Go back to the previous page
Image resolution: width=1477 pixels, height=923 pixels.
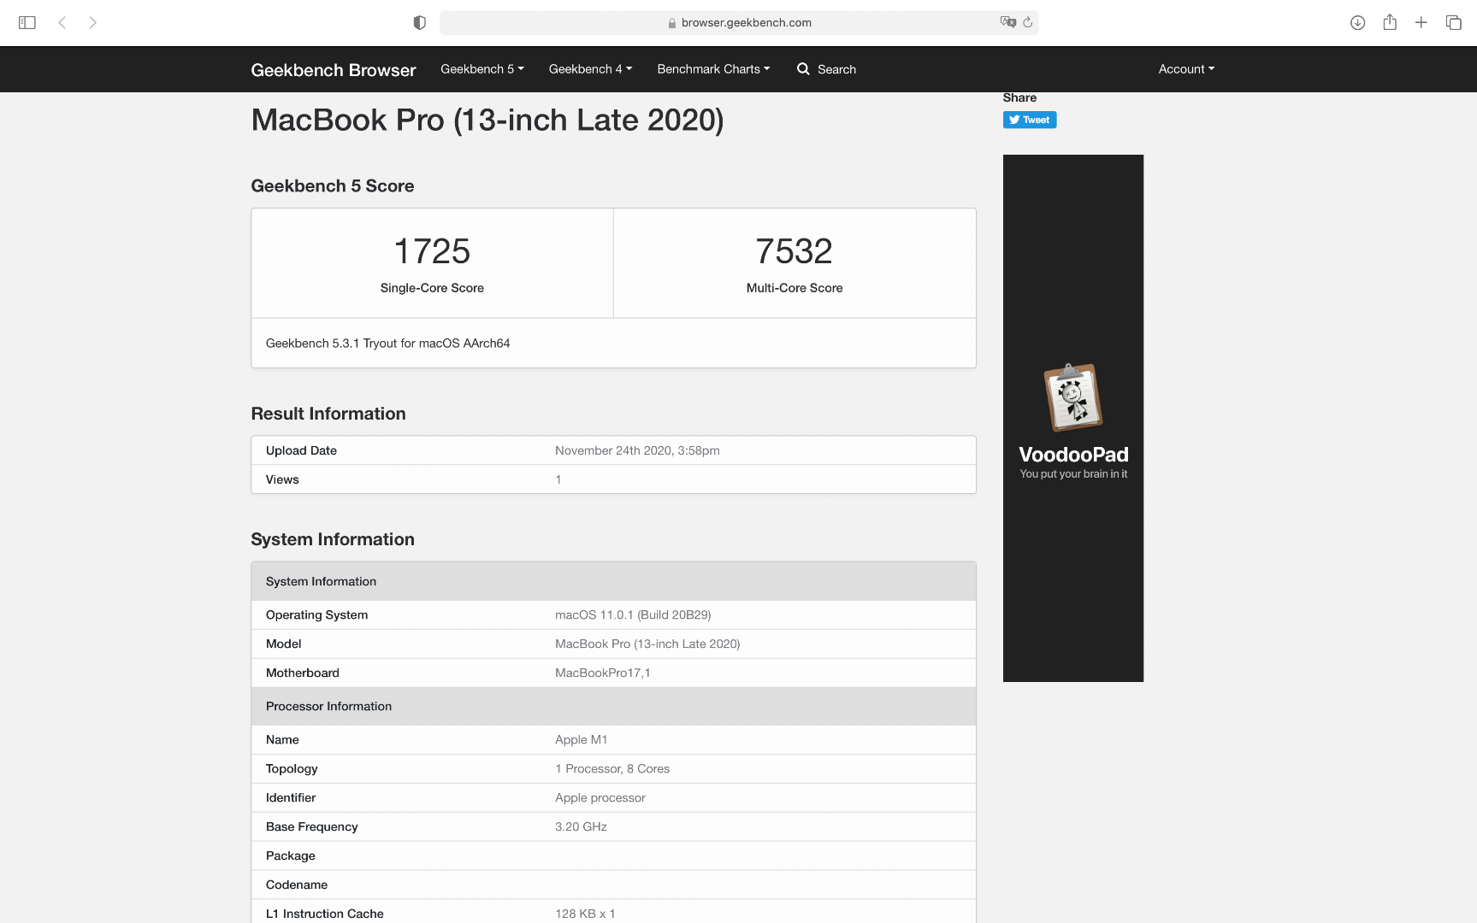coord(62,22)
